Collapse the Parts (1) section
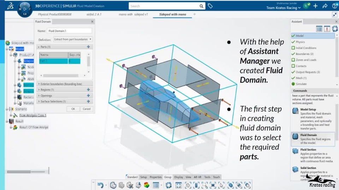The width and height of the screenshot is (339, 190). click(39, 47)
